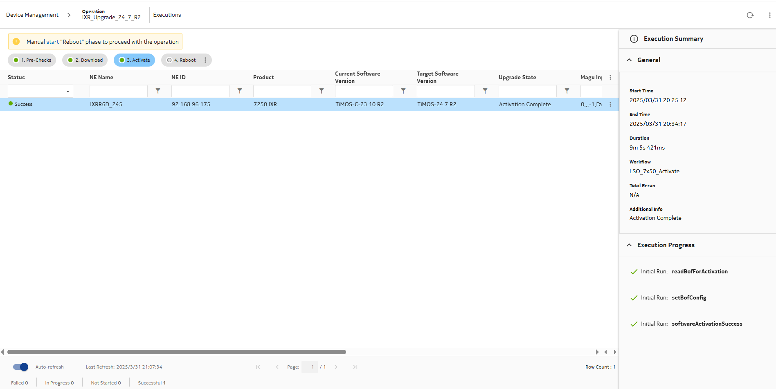
Task: Open table column settings menu
Action: pyautogui.click(x=610, y=77)
